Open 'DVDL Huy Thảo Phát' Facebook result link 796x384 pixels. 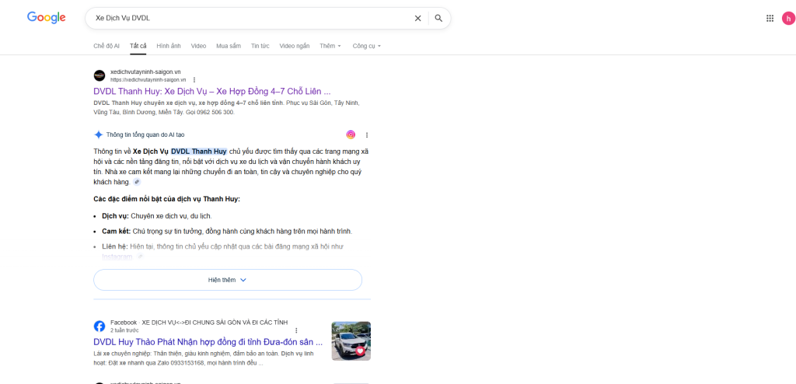(208, 341)
